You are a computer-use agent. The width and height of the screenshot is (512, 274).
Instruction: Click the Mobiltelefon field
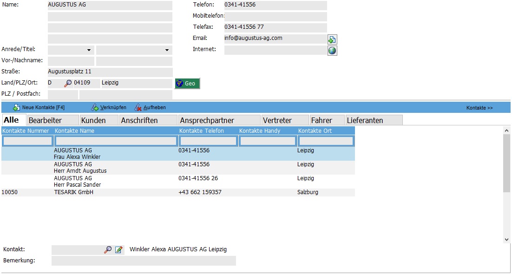tap(276, 17)
